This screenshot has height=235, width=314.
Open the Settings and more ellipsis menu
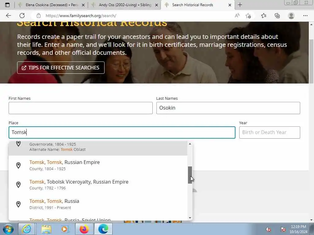point(305,16)
